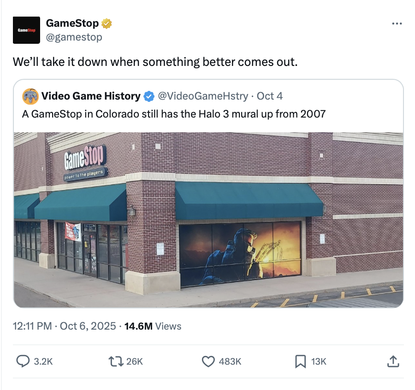Open the three-dot more options menu
The height and width of the screenshot is (390, 415).
point(397,24)
